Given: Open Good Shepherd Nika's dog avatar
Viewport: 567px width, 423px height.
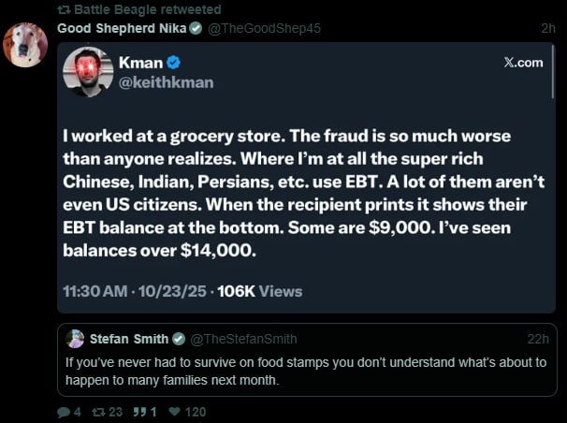Looking at the screenshot, I should click(x=25, y=44).
